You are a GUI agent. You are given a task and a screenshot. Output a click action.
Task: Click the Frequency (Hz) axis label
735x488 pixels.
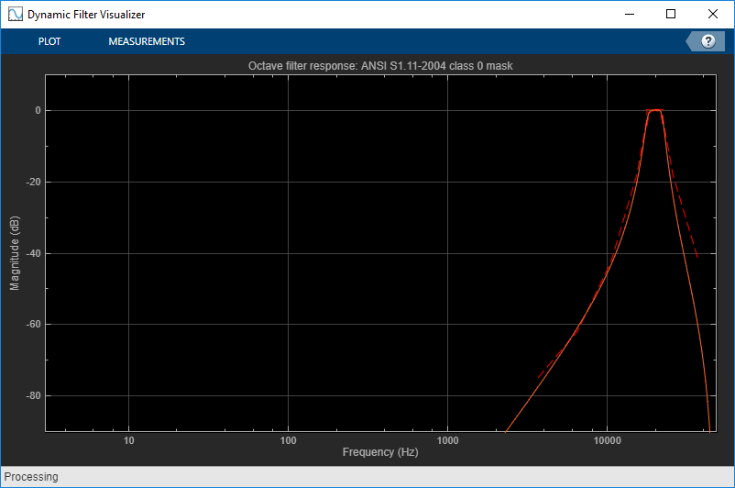[x=380, y=452]
